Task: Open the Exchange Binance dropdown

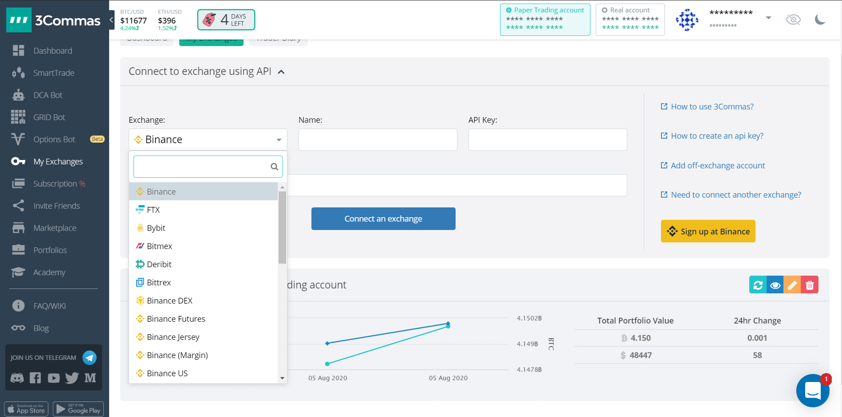Action: coord(208,140)
